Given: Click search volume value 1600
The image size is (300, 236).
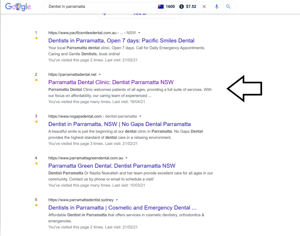Looking at the screenshot, I should tap(170, 6).
